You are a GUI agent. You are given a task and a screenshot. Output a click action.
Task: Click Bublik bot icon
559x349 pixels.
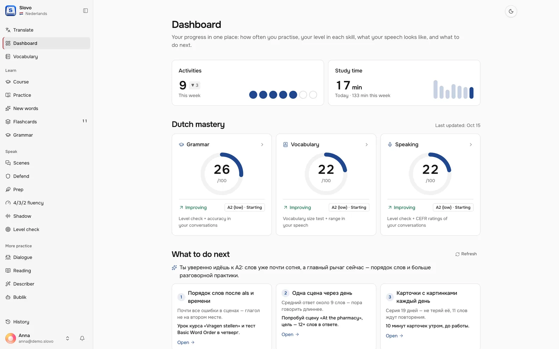(x=8, y=297)
